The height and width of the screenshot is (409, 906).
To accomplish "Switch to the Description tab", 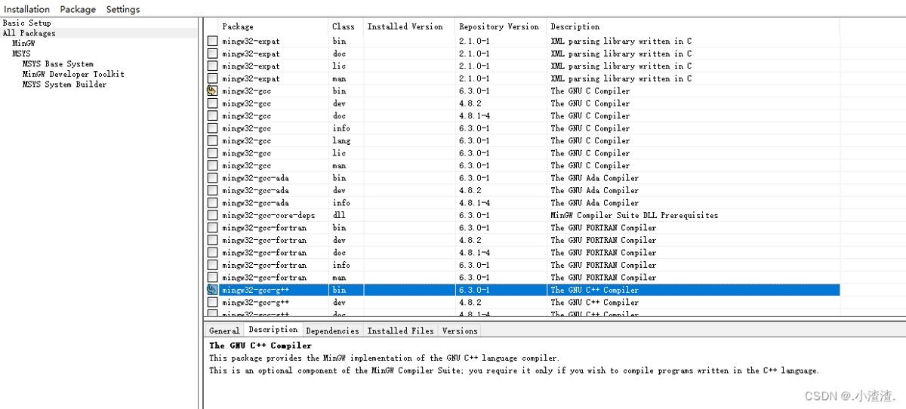I will click(x=273, y=330).
